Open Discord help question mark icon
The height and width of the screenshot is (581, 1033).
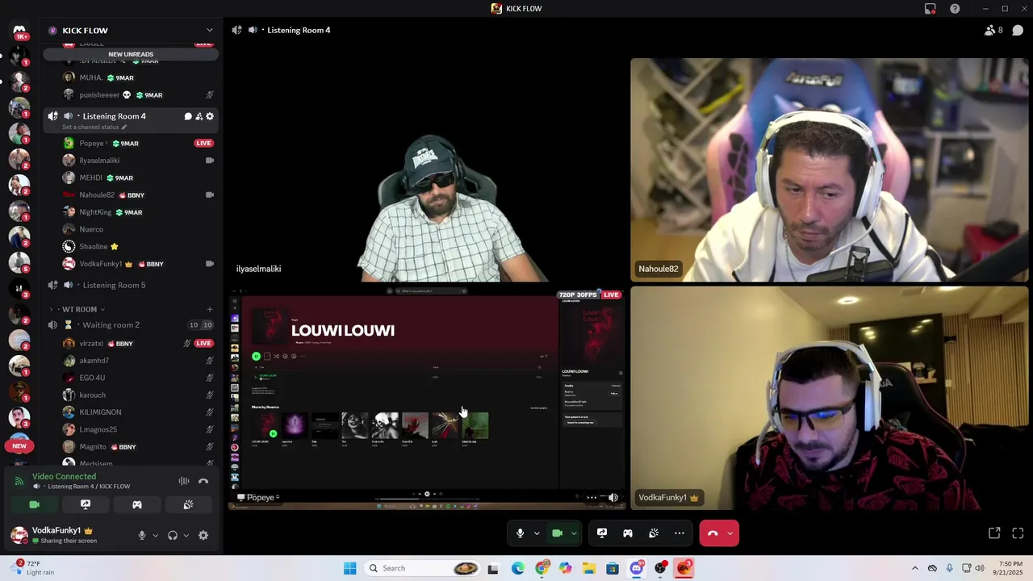955,9
